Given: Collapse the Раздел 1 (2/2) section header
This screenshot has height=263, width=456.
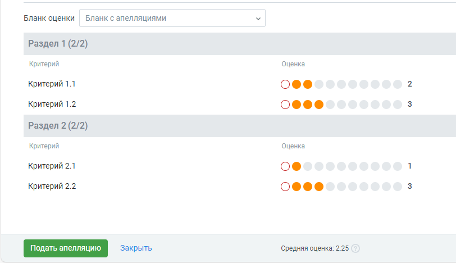Looking at the screenshot, I should 240,44.
